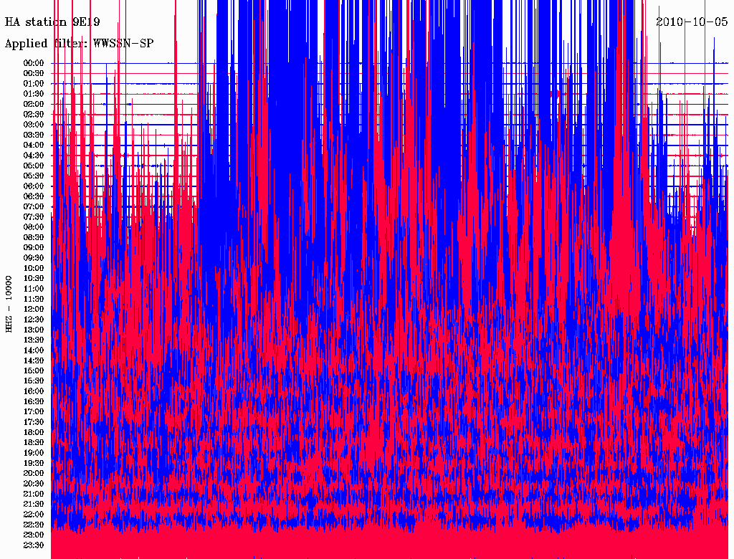Image resolution: width=734 pixels, height=559 pixels.
Task: Click the 21:00 time label
Action: point(34,494)
